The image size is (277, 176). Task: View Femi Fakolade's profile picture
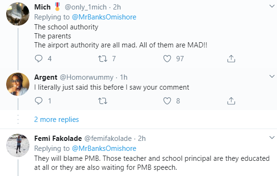click(x=18, y=145)
